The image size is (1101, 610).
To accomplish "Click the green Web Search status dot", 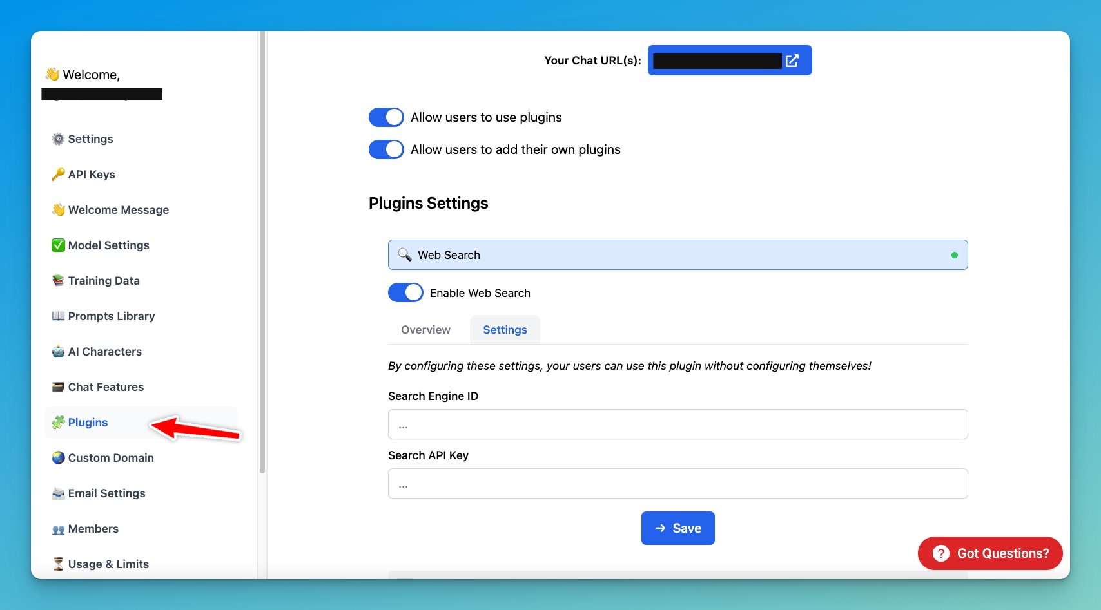I will (954, 254).
